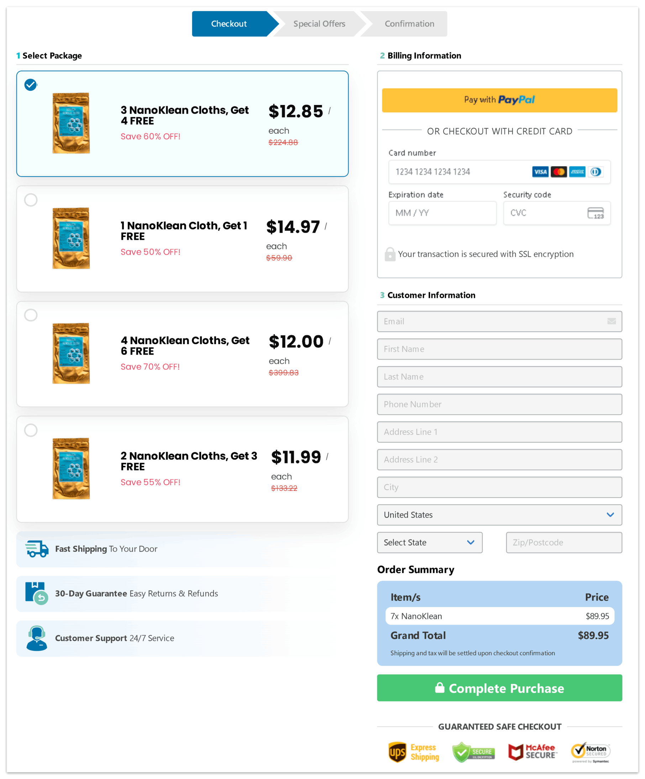The image size is (645, 779).
Task: Switch to the Special Offers tab
Action: coord(319,24)
